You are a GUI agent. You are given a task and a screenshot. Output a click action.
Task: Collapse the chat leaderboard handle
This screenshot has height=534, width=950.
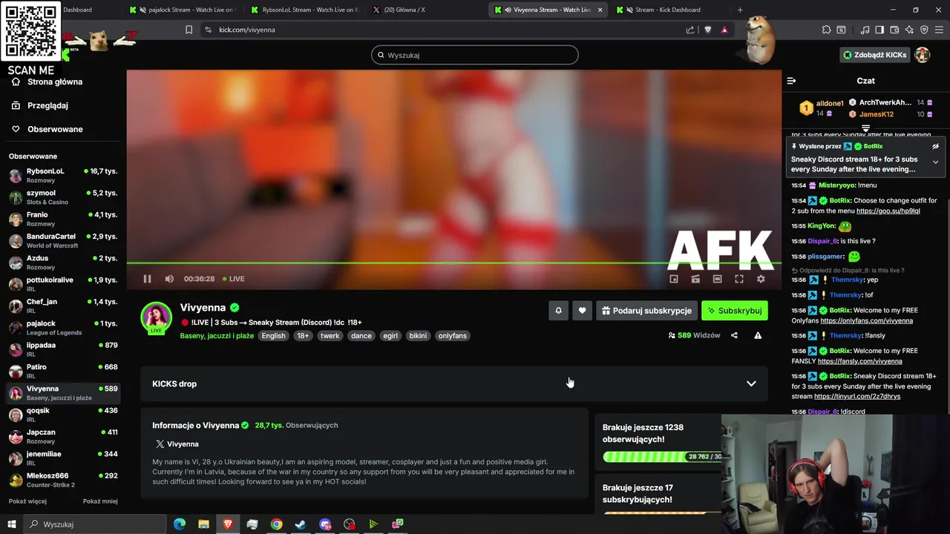pyautogui.click(x=865, y=128)
